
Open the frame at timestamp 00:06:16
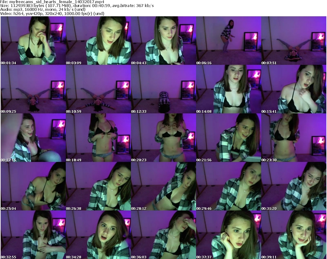(x=229, y=41)
